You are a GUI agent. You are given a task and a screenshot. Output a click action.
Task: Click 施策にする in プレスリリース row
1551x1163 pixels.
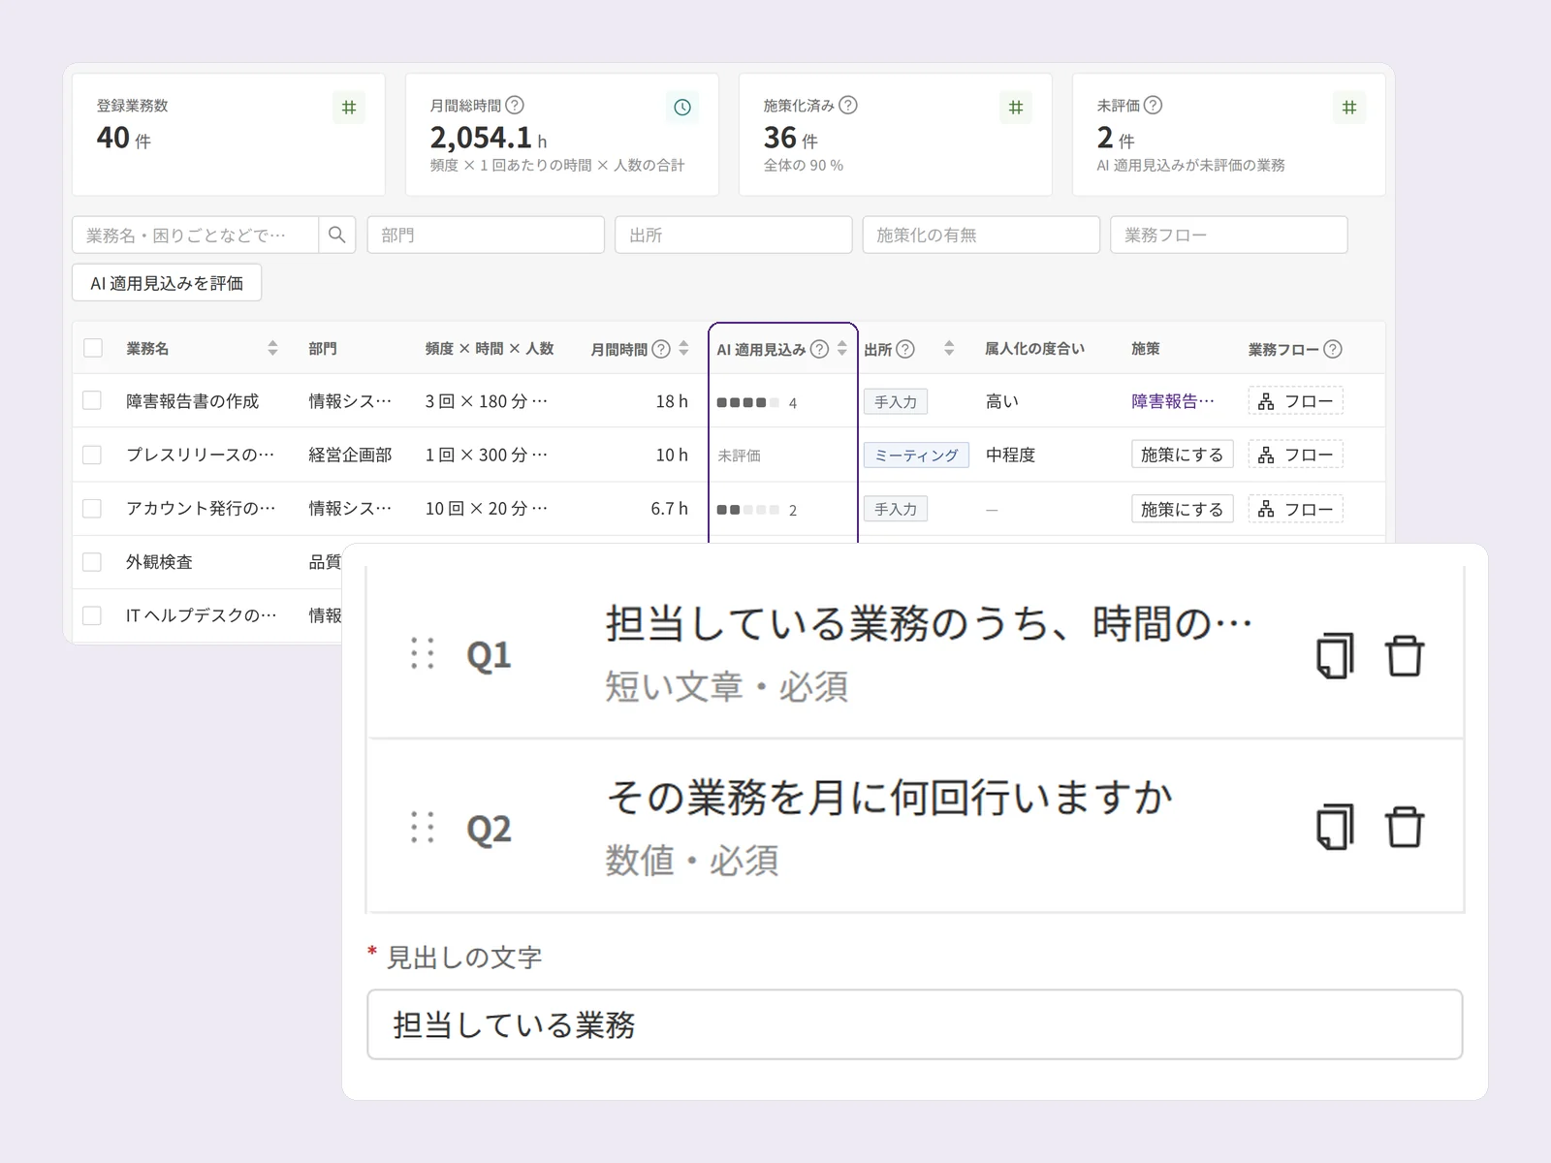coord(1182,455)
